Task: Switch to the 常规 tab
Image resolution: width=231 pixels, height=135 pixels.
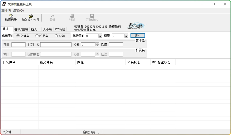Action: click(x=7, y=29)
